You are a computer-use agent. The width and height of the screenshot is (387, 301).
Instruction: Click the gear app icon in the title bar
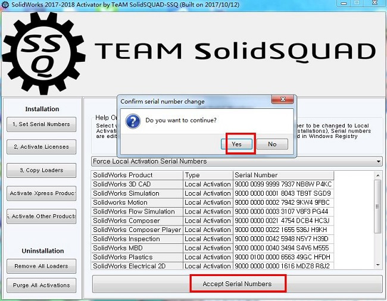tap(5, 5)
